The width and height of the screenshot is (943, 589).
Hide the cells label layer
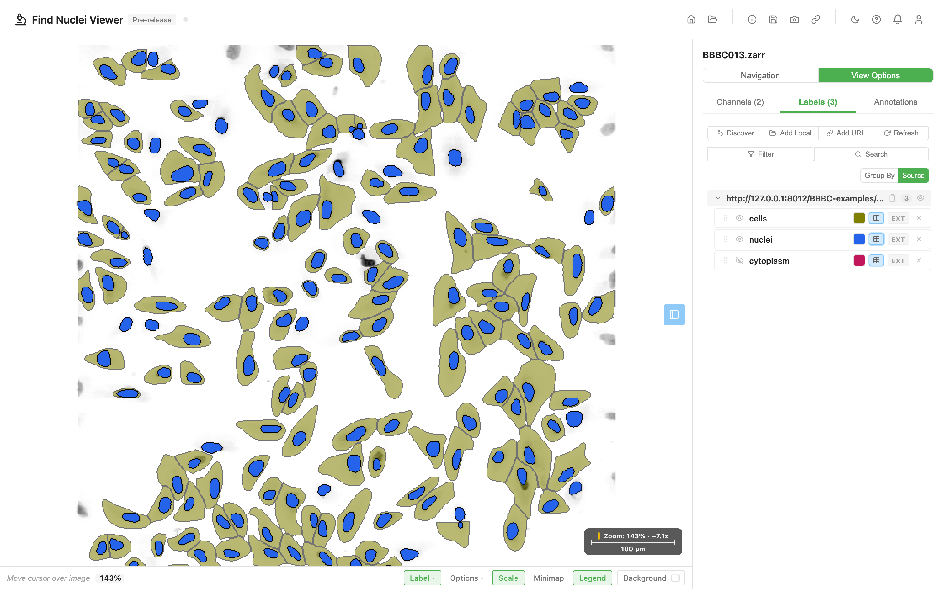(x=739, y=218)
